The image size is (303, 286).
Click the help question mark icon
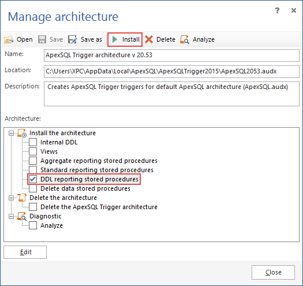click(x=277, y=10)
